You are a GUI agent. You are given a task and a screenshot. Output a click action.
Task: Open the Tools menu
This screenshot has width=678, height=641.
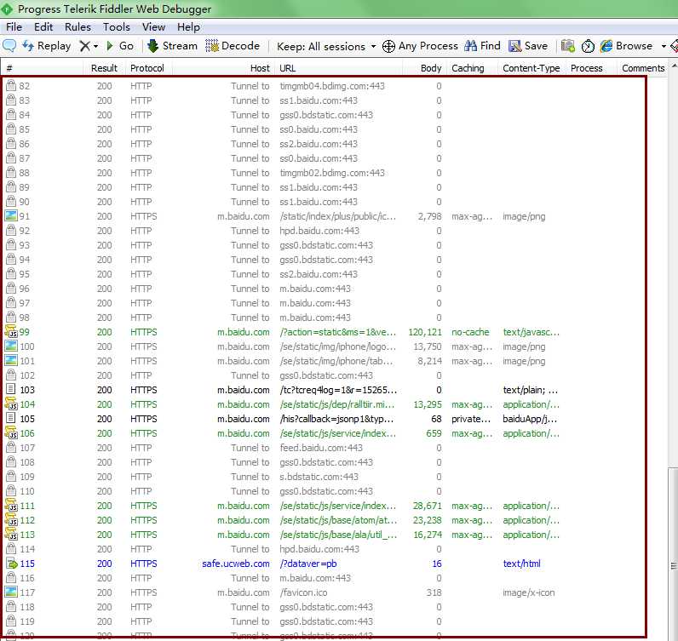117,26
